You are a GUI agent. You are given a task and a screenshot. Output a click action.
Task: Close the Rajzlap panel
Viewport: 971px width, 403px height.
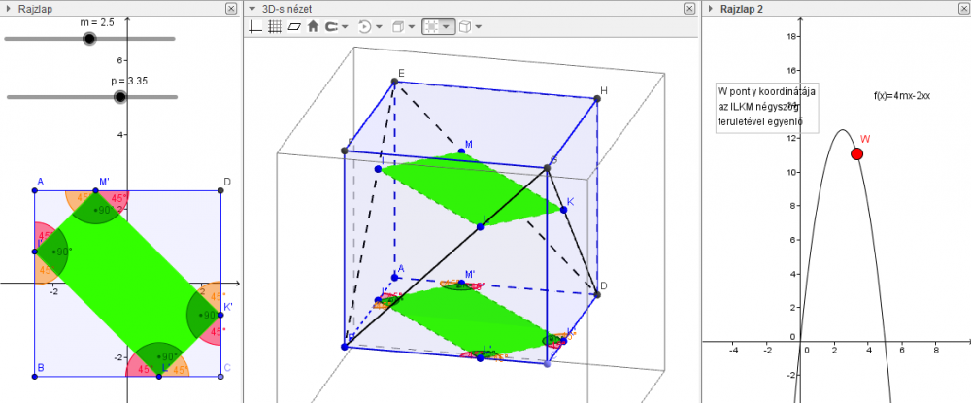point(230,8)
